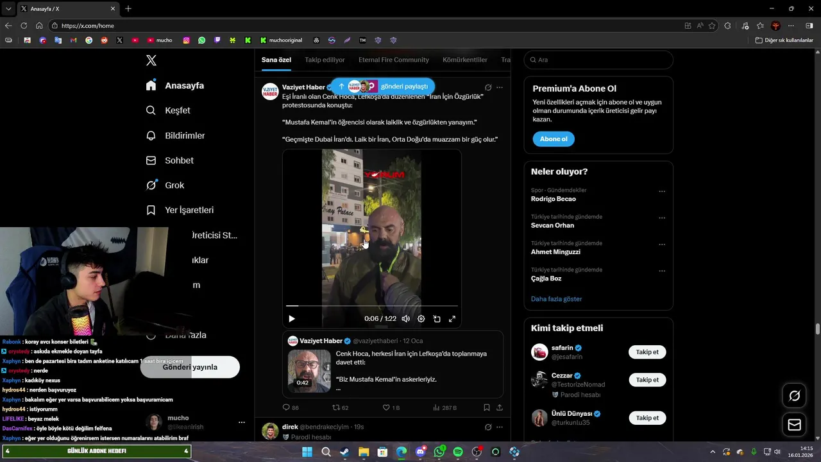This screenshot has height=462, width=821.
Task: Open the Instagram bookmark
Action: coord(187,40)
